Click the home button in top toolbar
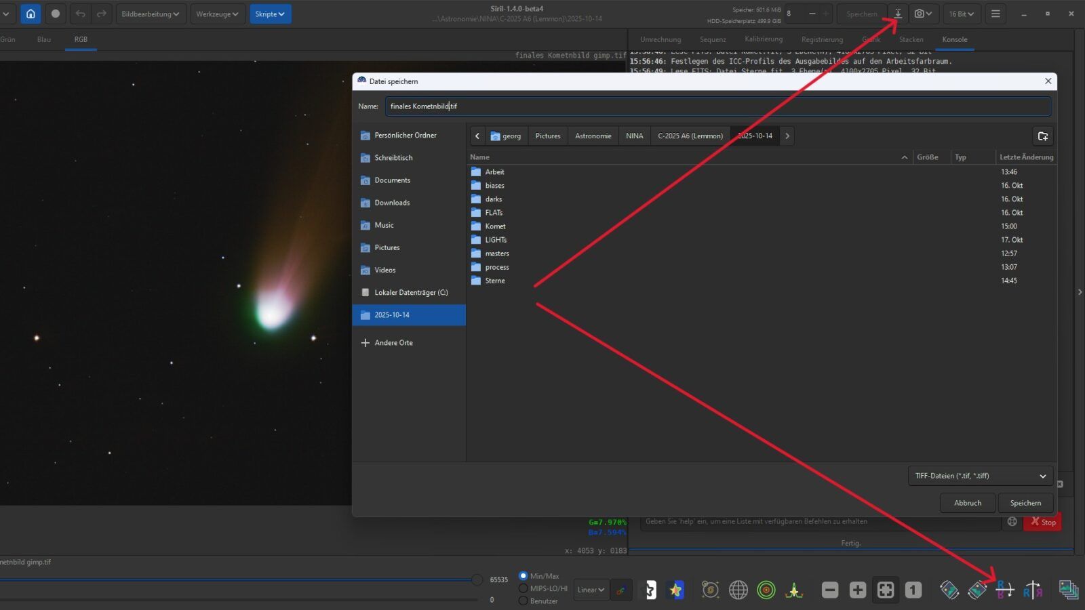Image resolution: width=1085 pixels, height=610 pixels. (31, 14)
